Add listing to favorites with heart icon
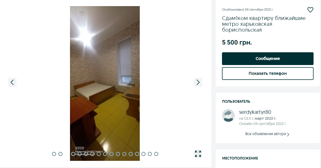This screenshot has width=321, height=168. coord(310,10)
